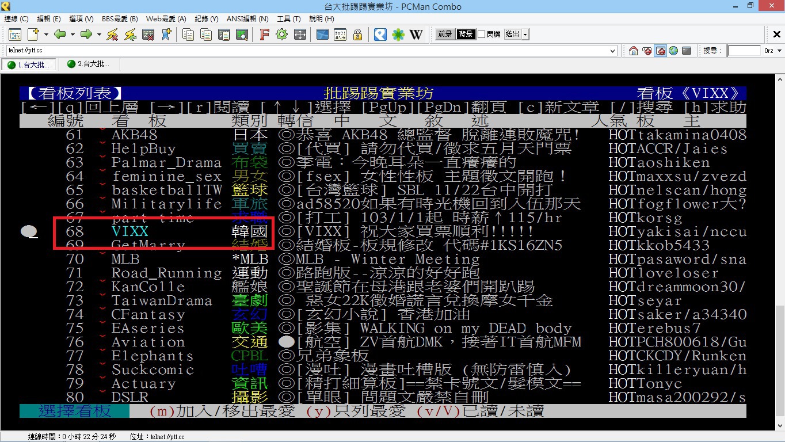Open the Orz search engine dropdown
The height and width of the screenshot is (442, 785).
click(x=780, y=51)
